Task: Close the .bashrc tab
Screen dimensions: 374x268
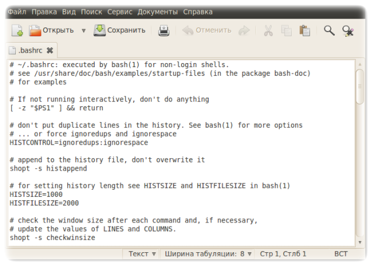Action: [50, 50]
